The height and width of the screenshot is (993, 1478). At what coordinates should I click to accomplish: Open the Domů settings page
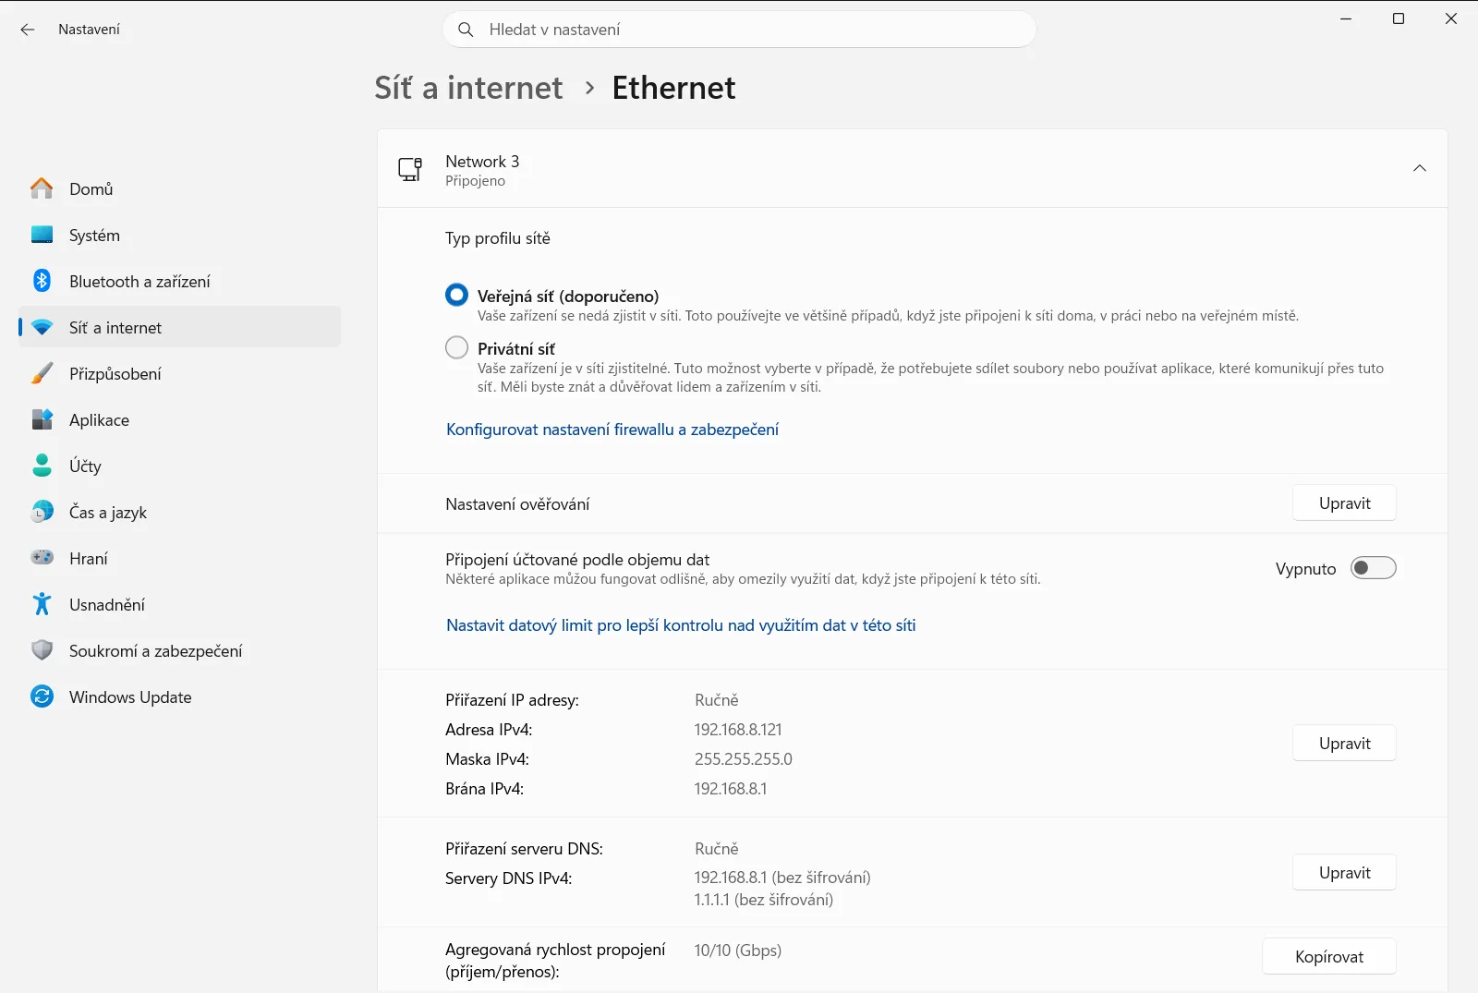(x=180, y=188)
